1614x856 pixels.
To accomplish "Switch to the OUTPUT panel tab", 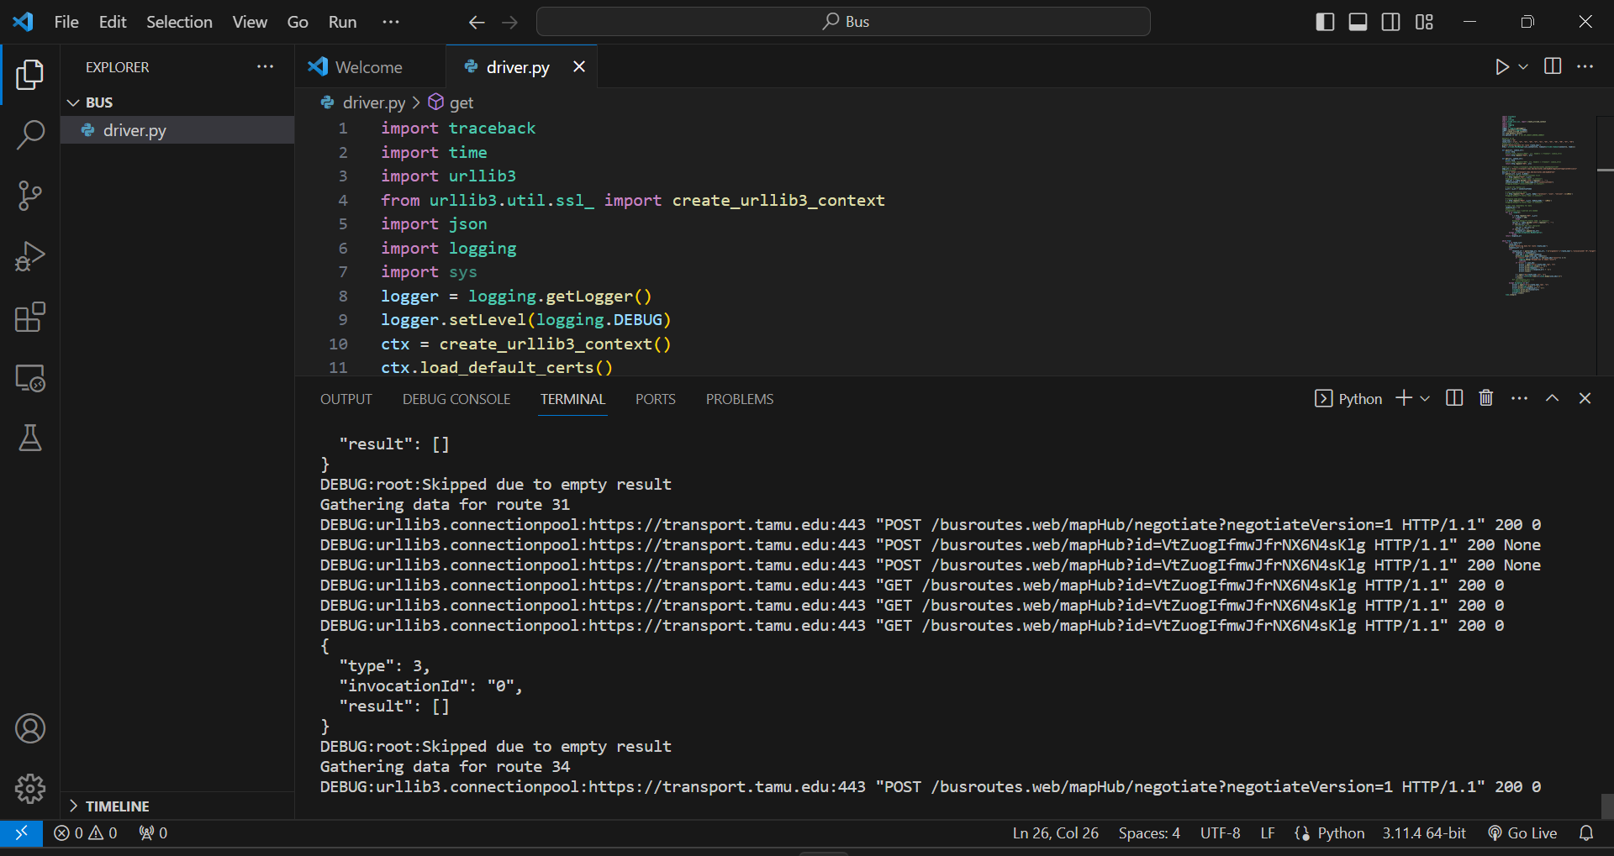I will (345, 399).
